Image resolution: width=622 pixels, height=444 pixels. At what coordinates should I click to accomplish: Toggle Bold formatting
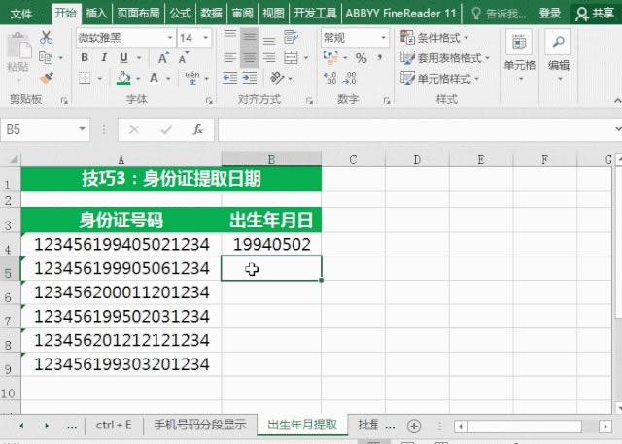(85, 57)
